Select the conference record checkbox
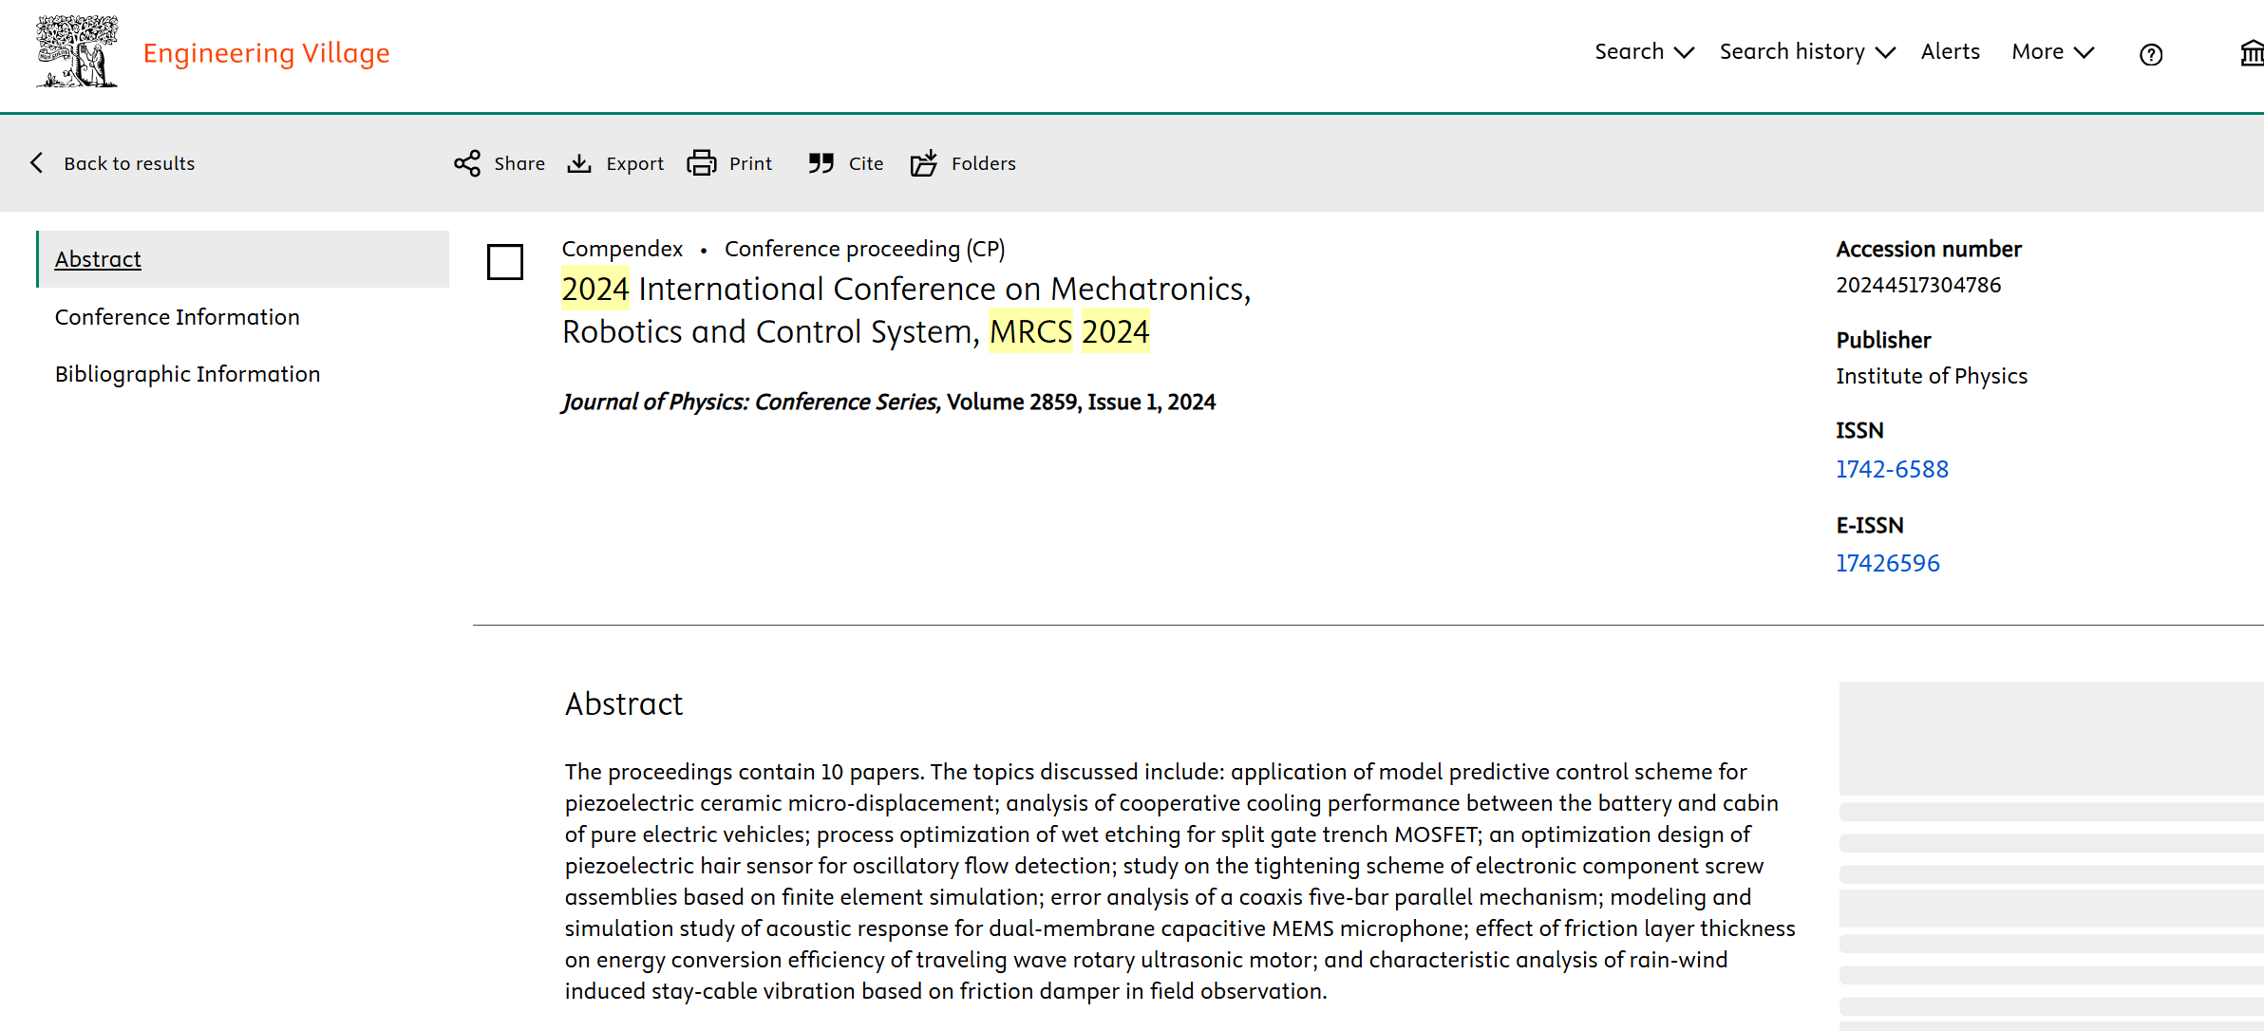This screenshot has height=1031, width=2264. pos(505,262)
